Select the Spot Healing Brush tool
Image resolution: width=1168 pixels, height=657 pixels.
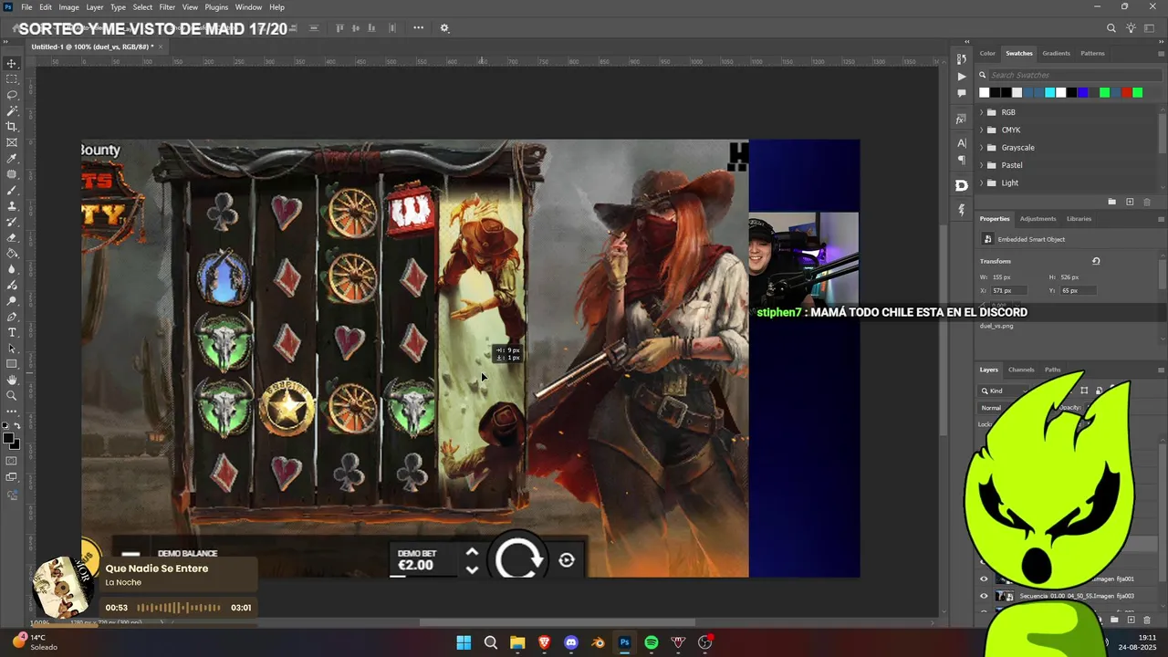click(12, 174)
